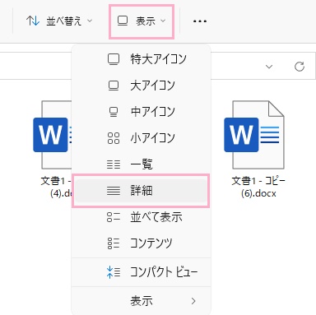Click the コンテンツ icon glyph
The height and width of the screenshot is (315, 316).
click(114, 243)
